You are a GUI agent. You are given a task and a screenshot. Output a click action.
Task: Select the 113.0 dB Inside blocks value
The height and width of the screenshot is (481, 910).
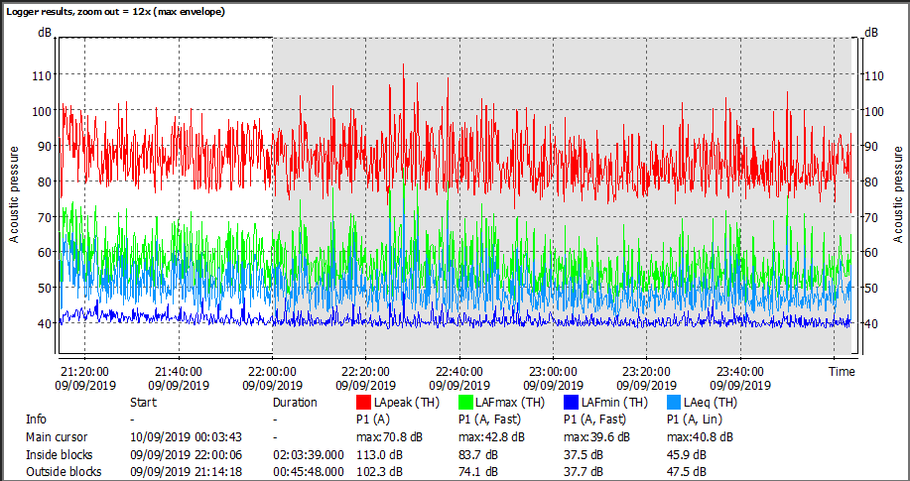(x=378, y=454)
